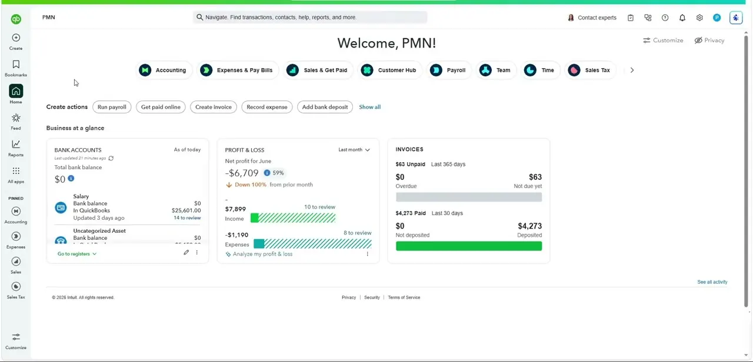Open Bookmarks in the sidebar
Screen dimensions: 753x362
click(x=16, y=68)
